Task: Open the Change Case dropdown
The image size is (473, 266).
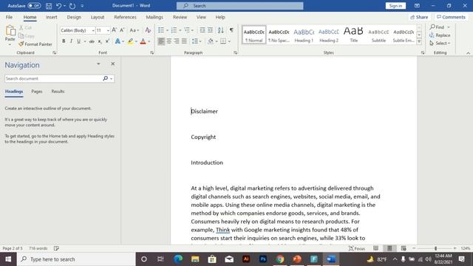Action: [135, 30]
